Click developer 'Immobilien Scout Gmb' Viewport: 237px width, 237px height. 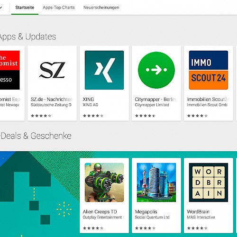click(207, 105)
